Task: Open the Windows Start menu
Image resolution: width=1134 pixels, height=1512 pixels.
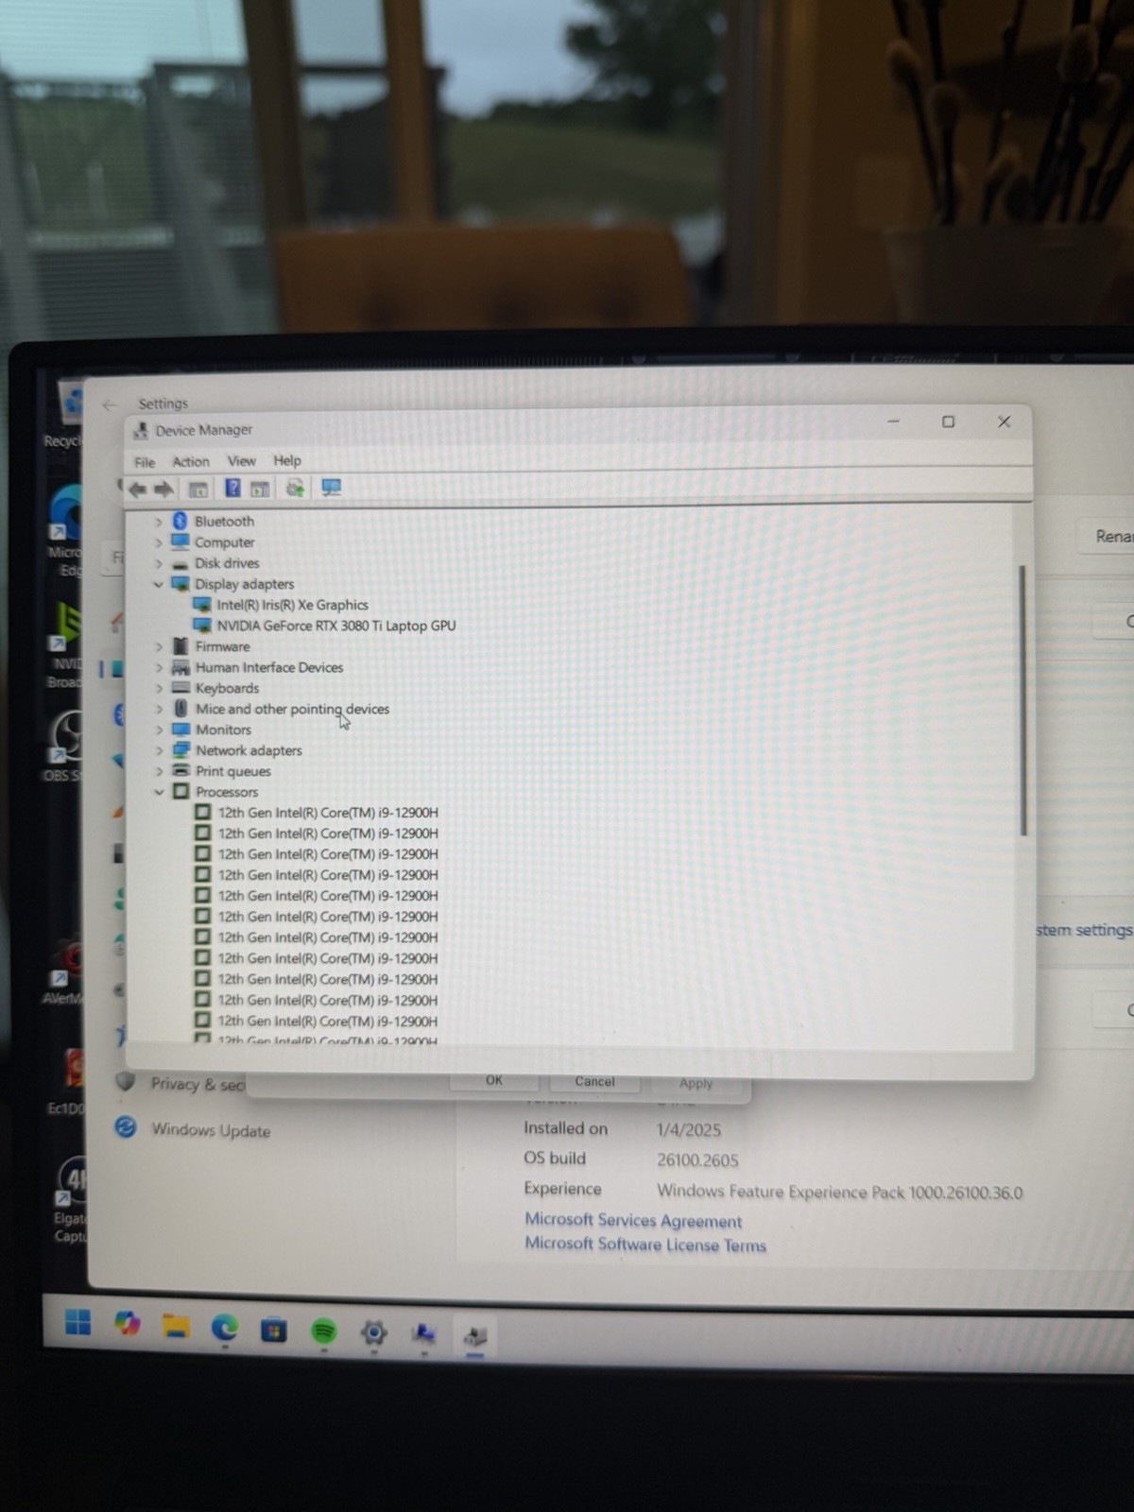Action: pos(78,1323)
